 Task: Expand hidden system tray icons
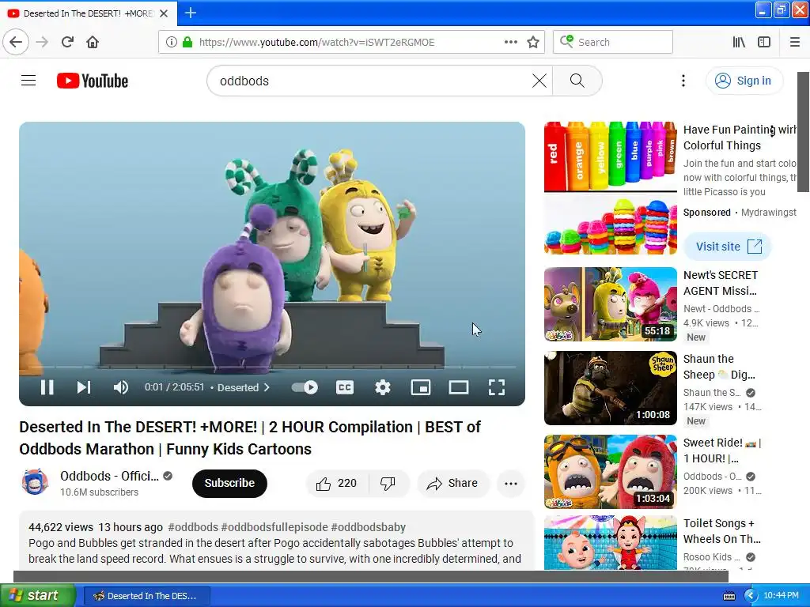[751, 596]
